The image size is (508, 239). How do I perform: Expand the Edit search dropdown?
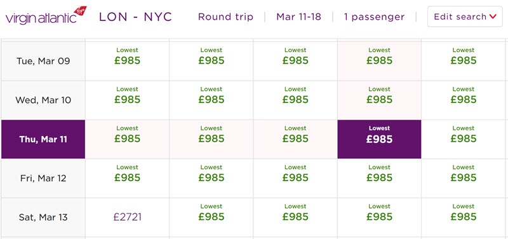tap(465, 17)
